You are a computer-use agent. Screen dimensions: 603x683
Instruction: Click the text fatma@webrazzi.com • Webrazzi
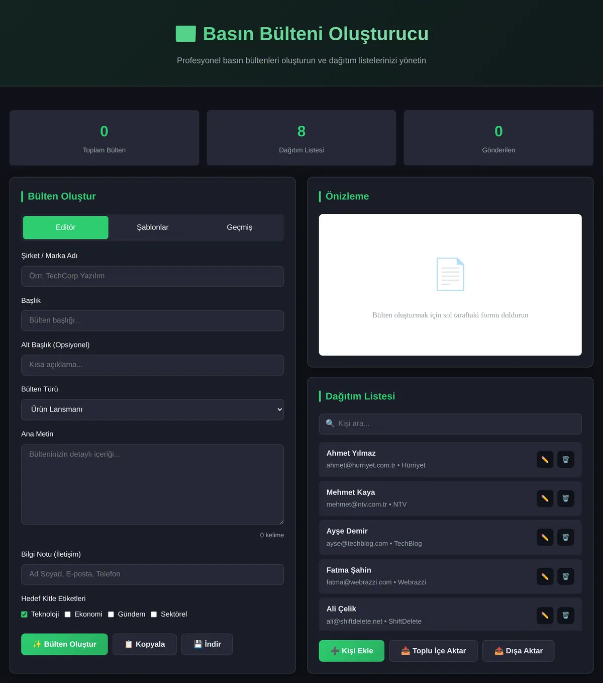[x=376, y=582]
